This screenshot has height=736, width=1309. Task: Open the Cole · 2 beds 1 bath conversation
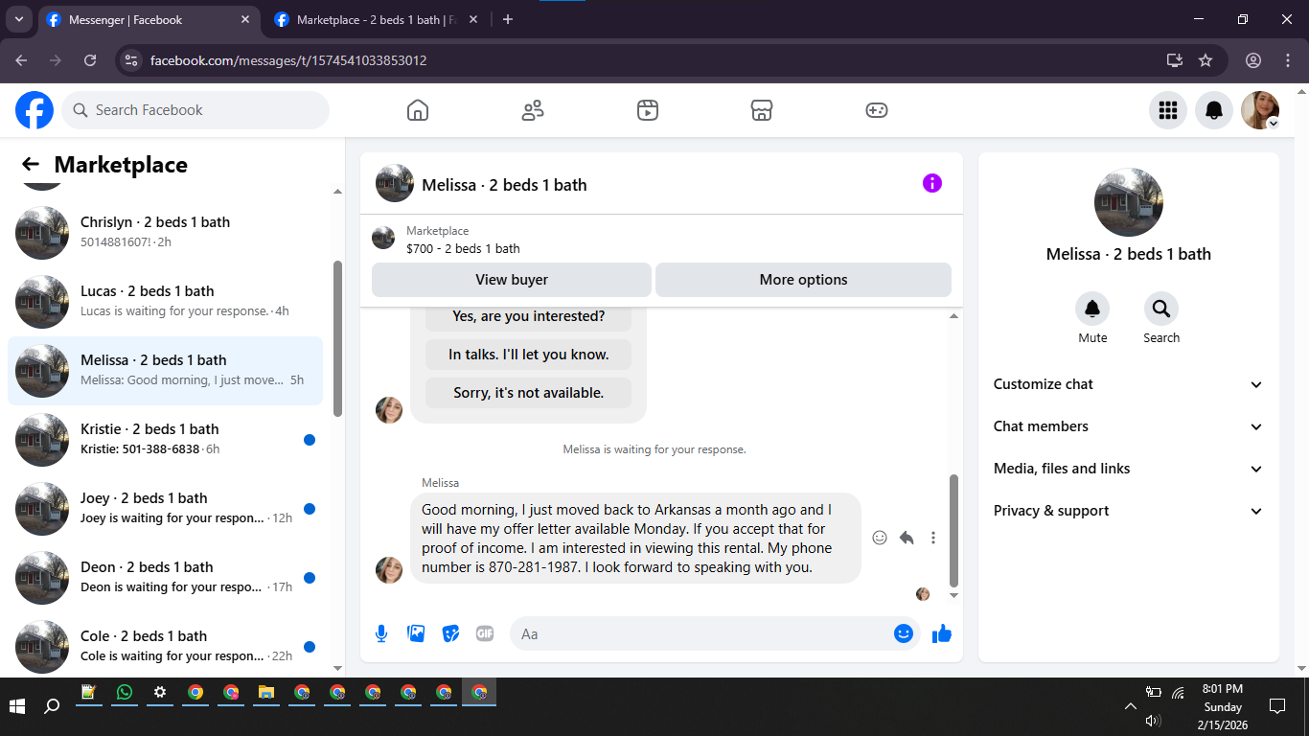tap(165, 644)
